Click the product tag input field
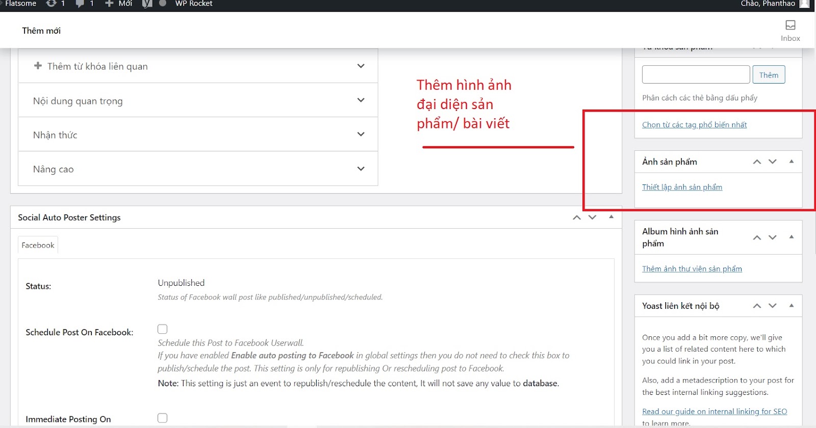The height and width of the screenshot is (428, 816). point(696,74)
